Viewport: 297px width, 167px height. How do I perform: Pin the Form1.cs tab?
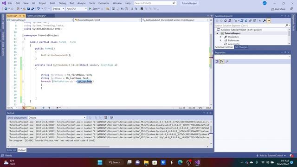pyautogui.click(x=20, y=16)
